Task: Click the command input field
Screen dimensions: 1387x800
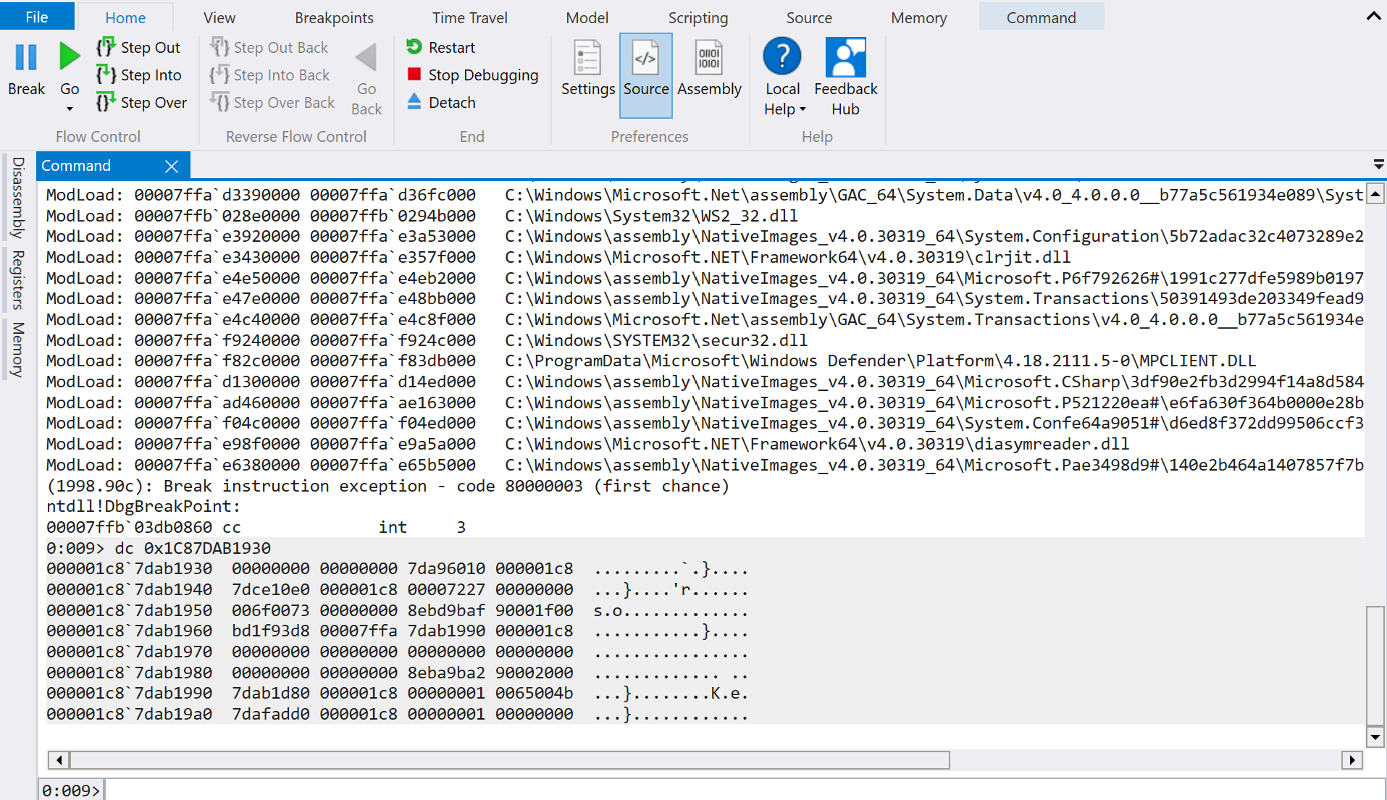Action: (x=744, y=790)
